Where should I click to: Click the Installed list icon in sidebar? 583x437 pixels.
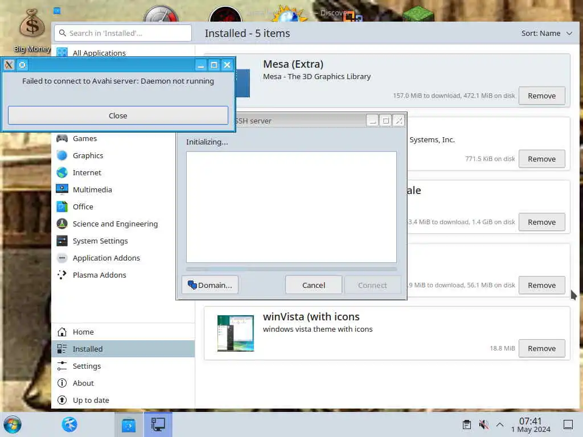tap(61, 349)
